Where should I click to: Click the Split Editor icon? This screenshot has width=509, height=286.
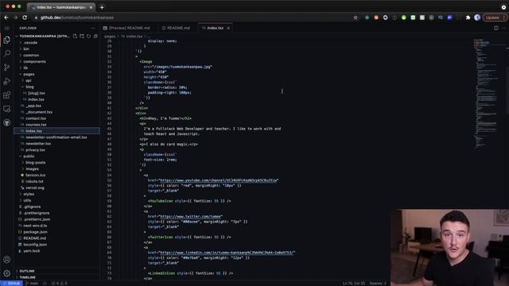pyautogui.click(x=496, y=29)
